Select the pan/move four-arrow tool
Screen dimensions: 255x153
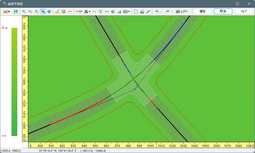(x=49, y=12)
